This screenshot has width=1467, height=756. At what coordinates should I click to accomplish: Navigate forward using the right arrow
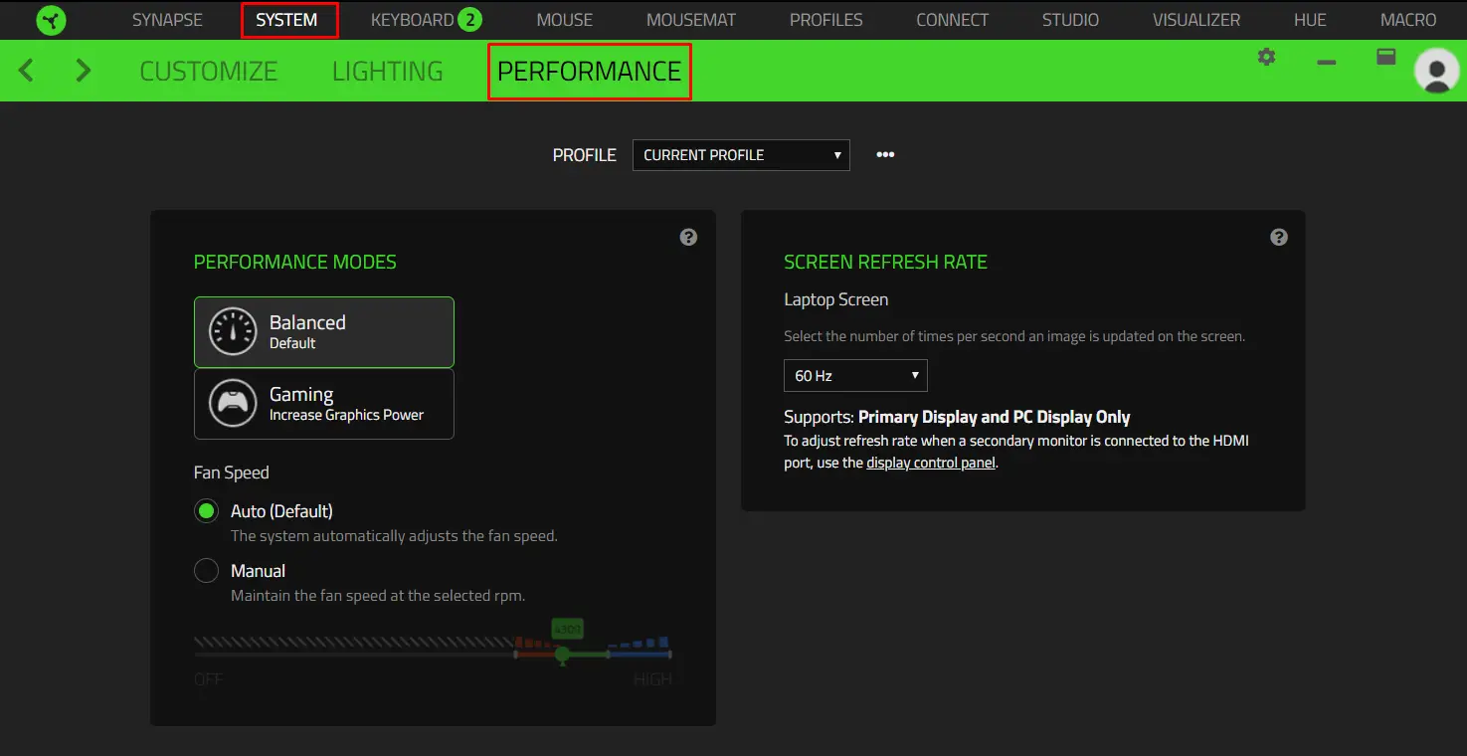click(x=83, y=70)
